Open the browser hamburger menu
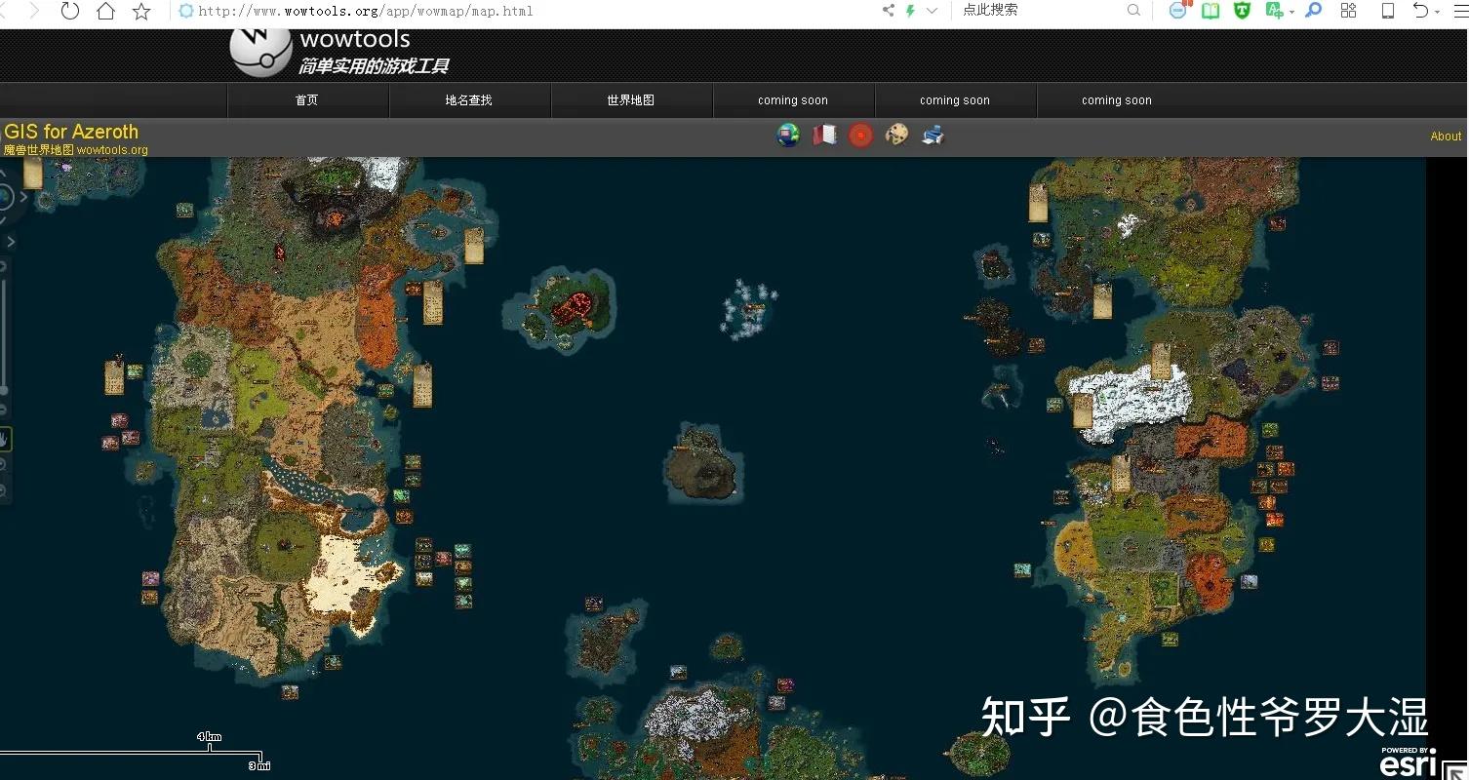Screen dimensions: 1469x780 click(x=1459, y=10)
